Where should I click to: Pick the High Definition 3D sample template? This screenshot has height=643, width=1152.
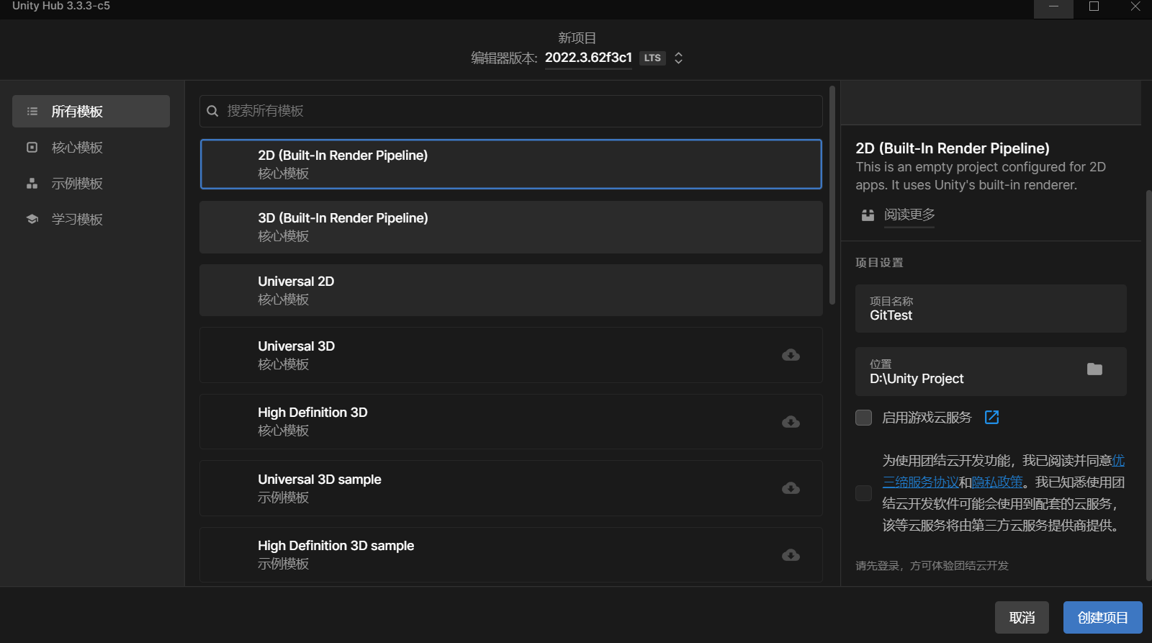(510, 554)
